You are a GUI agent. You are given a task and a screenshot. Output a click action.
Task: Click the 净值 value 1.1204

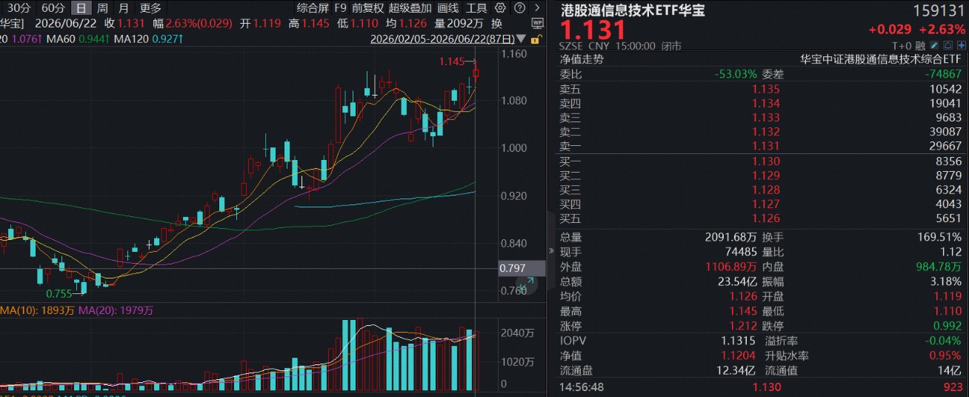pyautogui.click(x=740, y=356)
